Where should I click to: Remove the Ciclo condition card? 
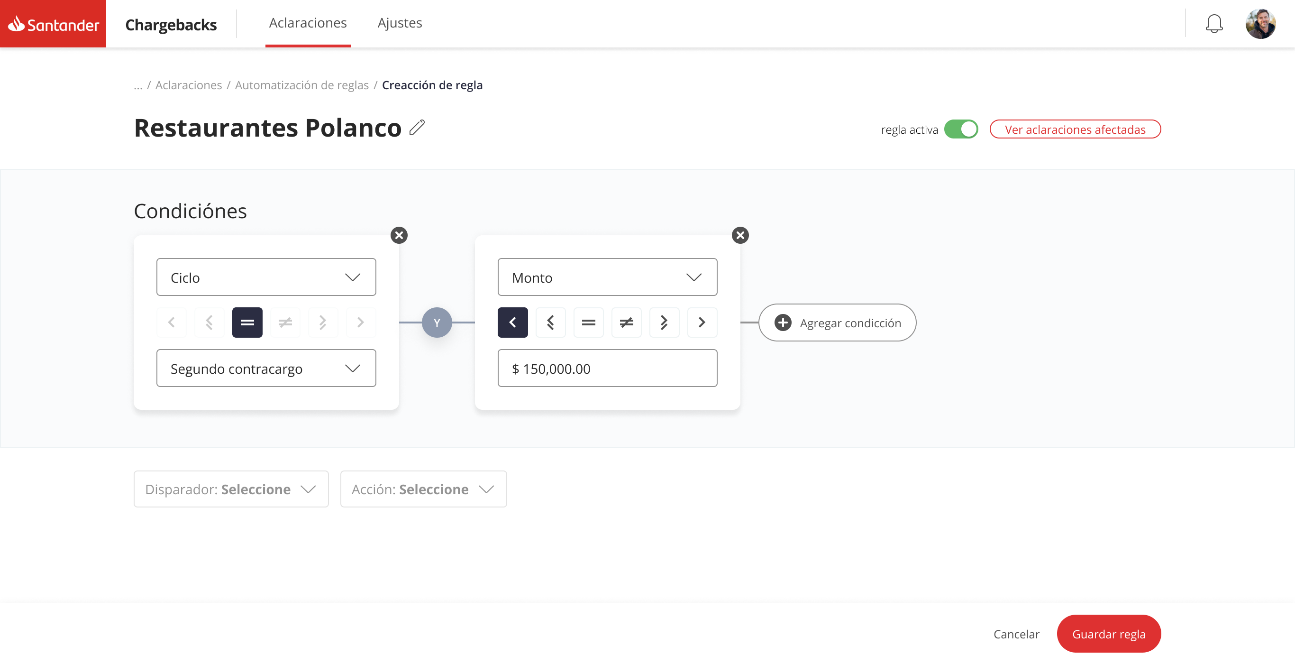(x=399, y=235)
